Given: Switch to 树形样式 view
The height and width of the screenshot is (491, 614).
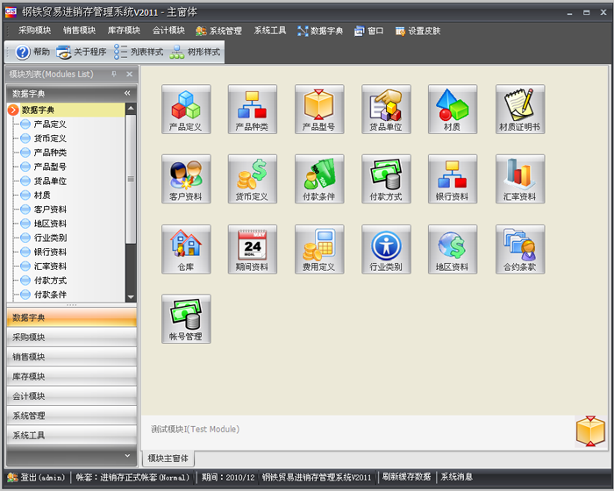Looking at the screenshot, I should (197, 53).
